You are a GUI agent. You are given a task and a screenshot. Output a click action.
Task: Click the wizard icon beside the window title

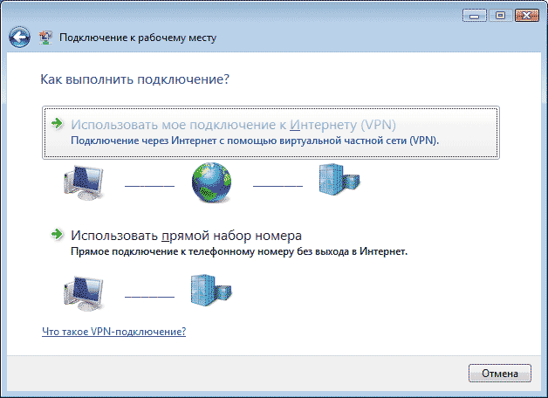click(45, 38)
